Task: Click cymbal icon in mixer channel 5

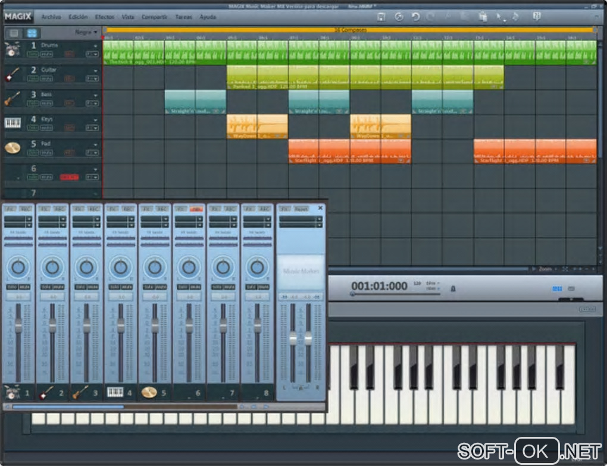Action: click(x=149, y=392)
